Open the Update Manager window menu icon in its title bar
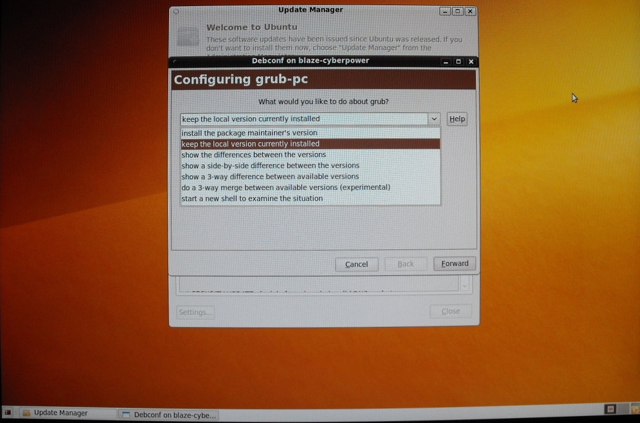 pyautogui.click(x=176, y=11)
